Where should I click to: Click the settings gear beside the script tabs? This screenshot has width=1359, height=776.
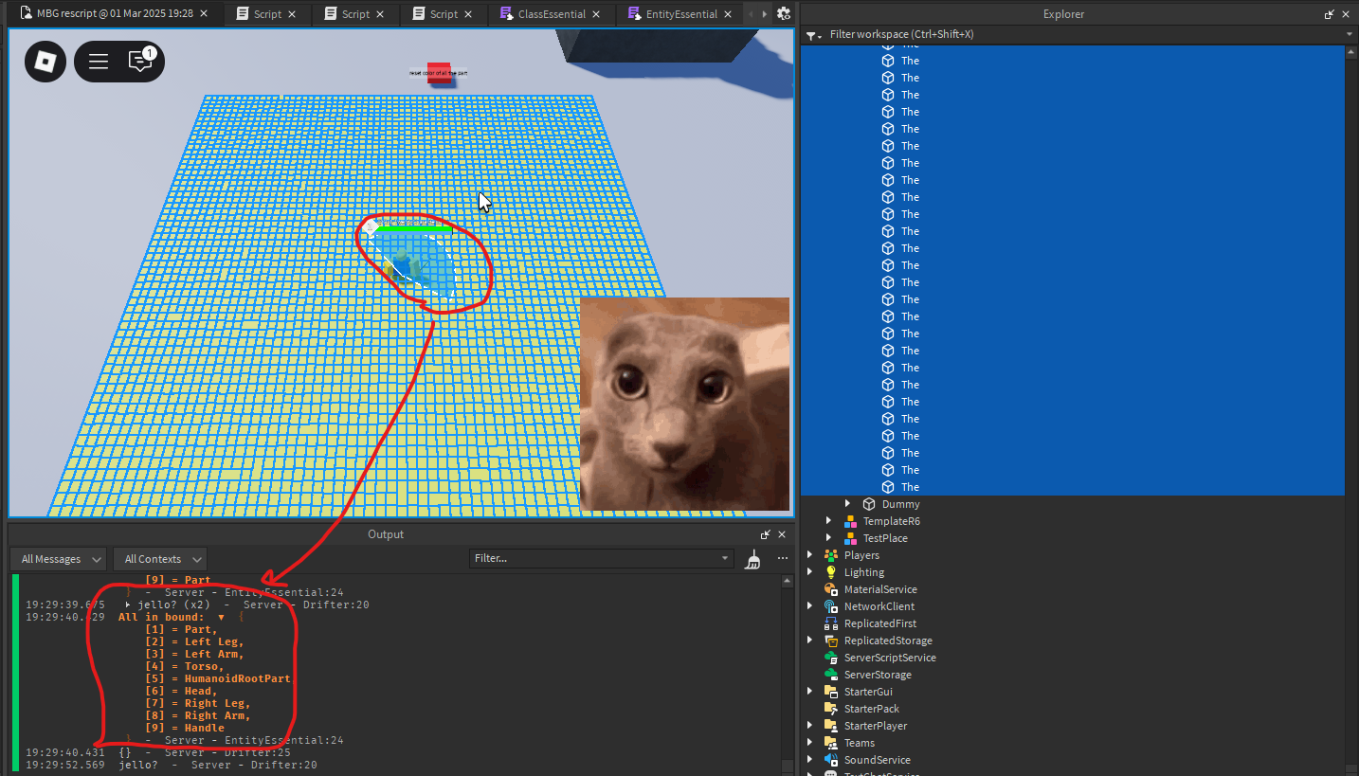[x=784, y=13]
